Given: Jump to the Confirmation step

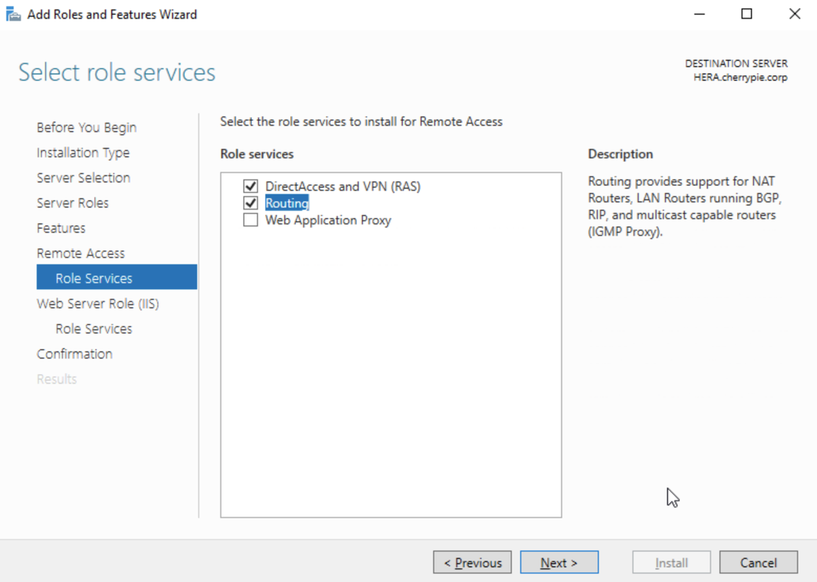Looking at the screenshot, I should click(x=75, y=353).
